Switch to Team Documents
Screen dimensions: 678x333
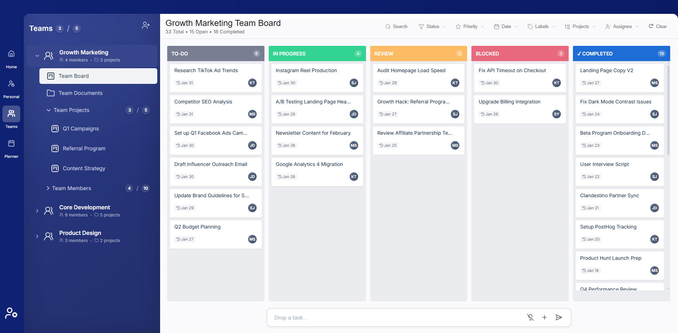[x=80, y=93]
